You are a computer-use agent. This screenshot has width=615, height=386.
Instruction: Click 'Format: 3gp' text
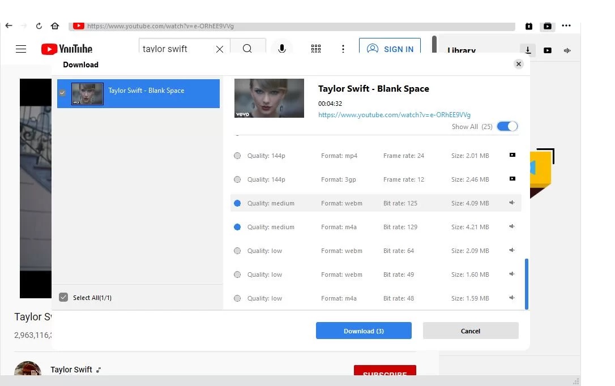[x=339, y=179]
